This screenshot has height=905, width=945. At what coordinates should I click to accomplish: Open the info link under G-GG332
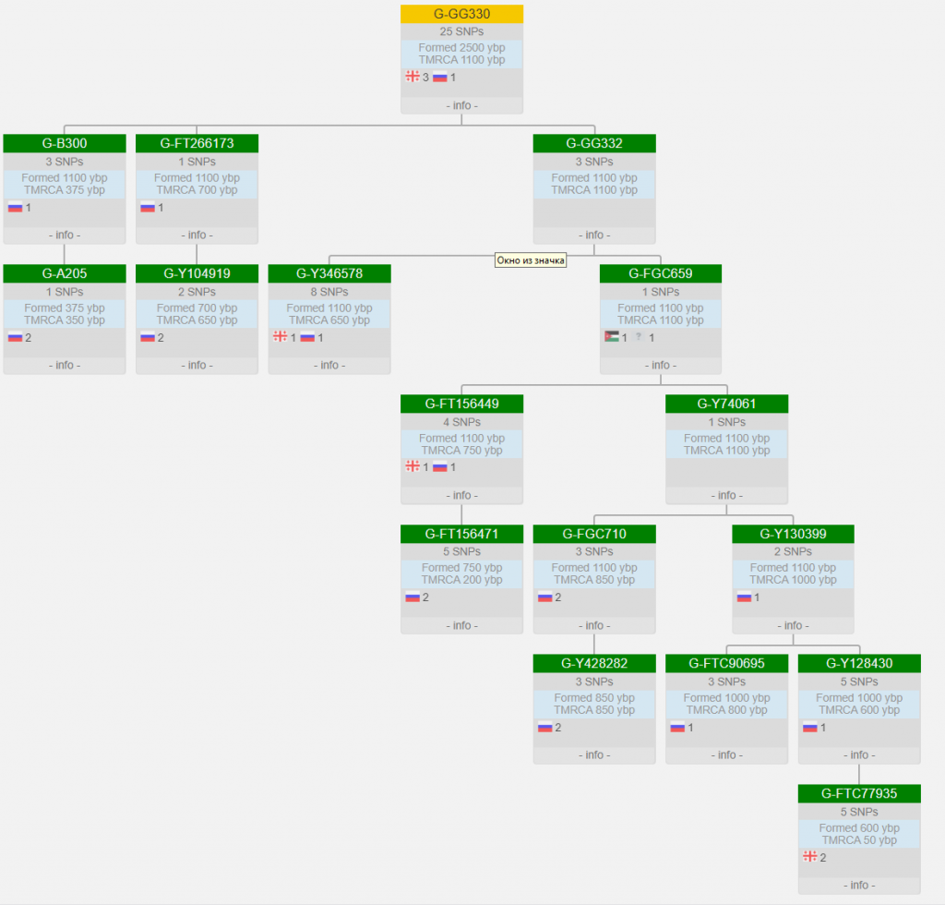(594, 235)
